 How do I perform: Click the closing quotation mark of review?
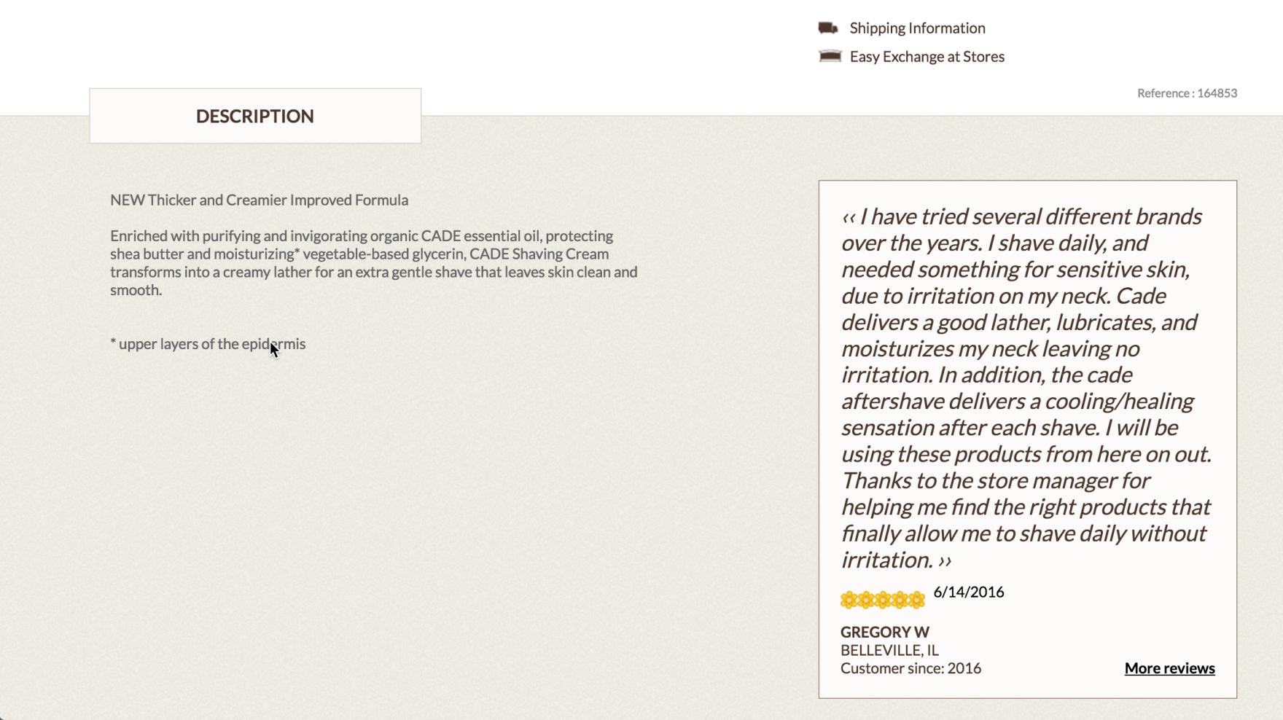(945, 560)
